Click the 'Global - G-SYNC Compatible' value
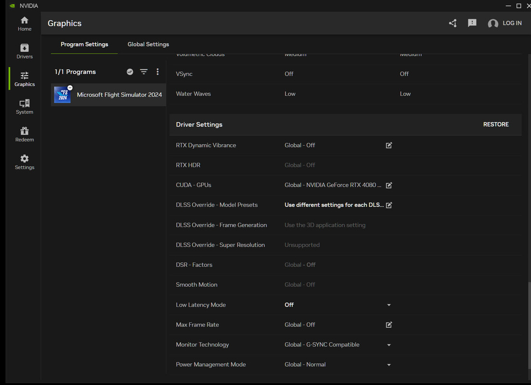This screenshot has height=385, width=531. tap(322, 345)
